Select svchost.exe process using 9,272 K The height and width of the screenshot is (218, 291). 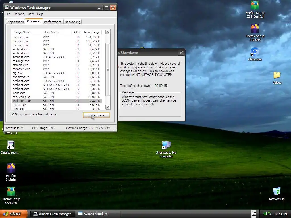(x=57, y=57)
